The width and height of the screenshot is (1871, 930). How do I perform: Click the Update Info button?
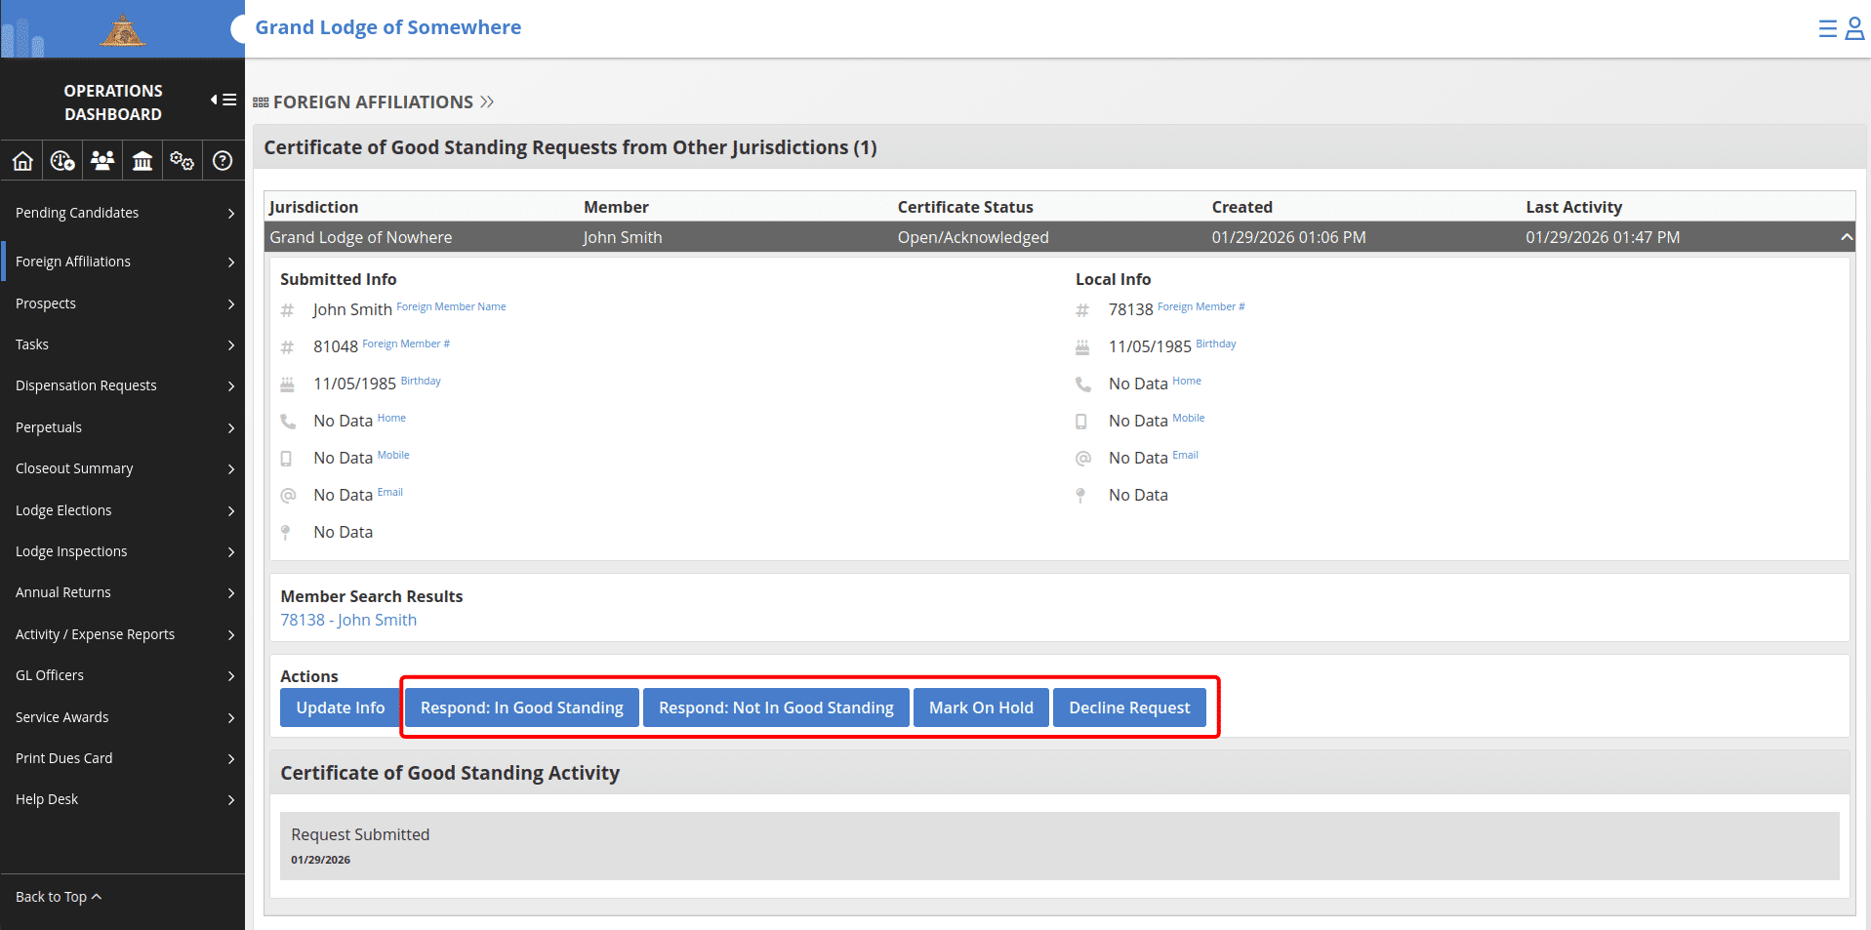[x=341, y=708]
